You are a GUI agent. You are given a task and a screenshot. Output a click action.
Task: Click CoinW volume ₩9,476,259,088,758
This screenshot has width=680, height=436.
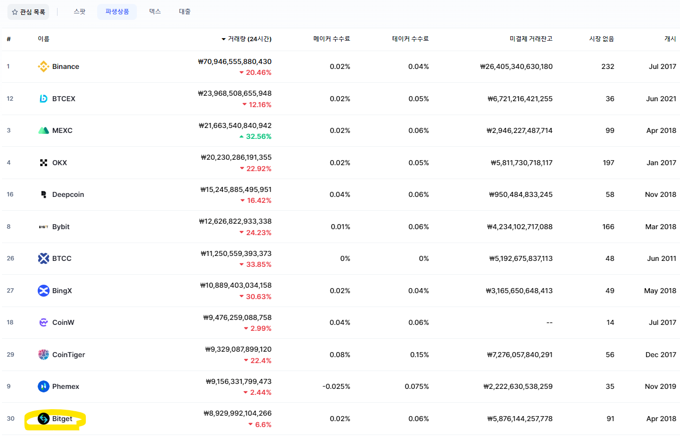238,317
